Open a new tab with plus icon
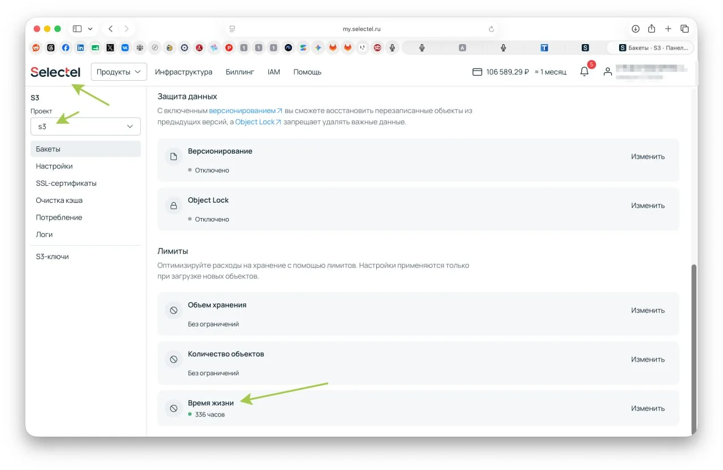723x470 pixels. pyautogui.click(x=668, y=29)
